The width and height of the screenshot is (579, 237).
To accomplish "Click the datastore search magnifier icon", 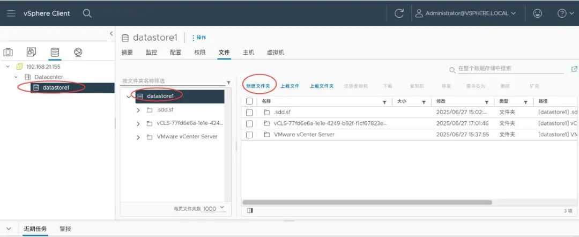I will click(452, 70).
